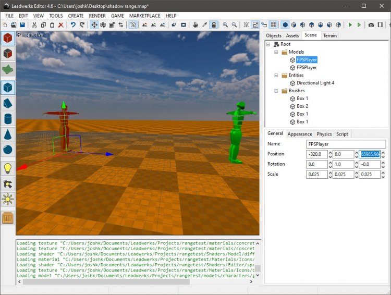Select the sphere primitive tool in sidebar
Screen dimensions: 391x295
pyautogui.click(x=8, y=150)
